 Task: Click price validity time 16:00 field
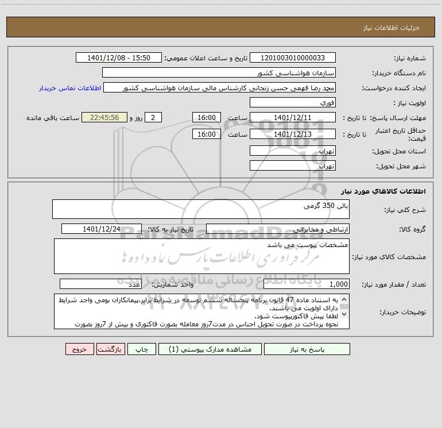(206, 134)
